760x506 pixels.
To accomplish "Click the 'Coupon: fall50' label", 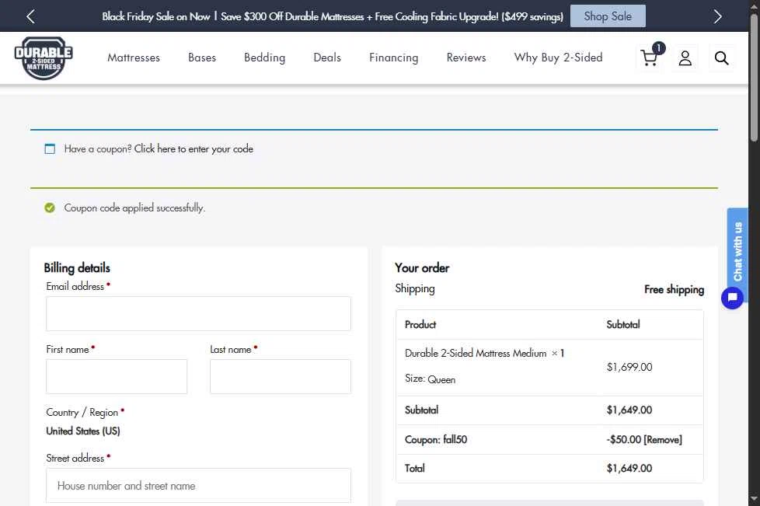I will click(436, 440).
